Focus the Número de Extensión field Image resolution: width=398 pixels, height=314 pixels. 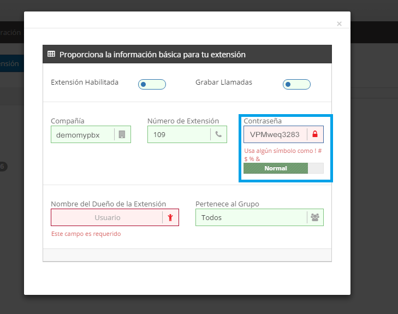(x=179, y=135)
